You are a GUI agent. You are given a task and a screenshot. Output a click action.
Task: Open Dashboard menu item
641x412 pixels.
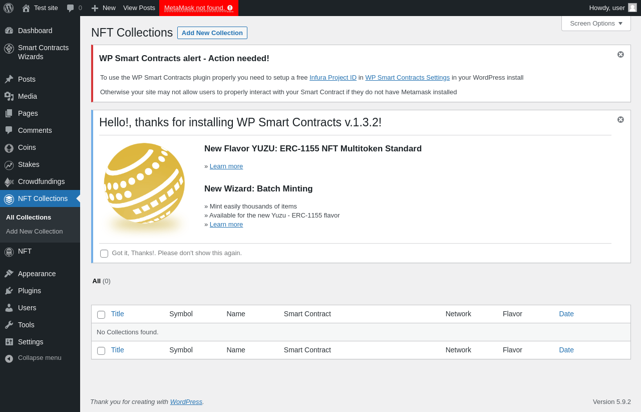40,31
